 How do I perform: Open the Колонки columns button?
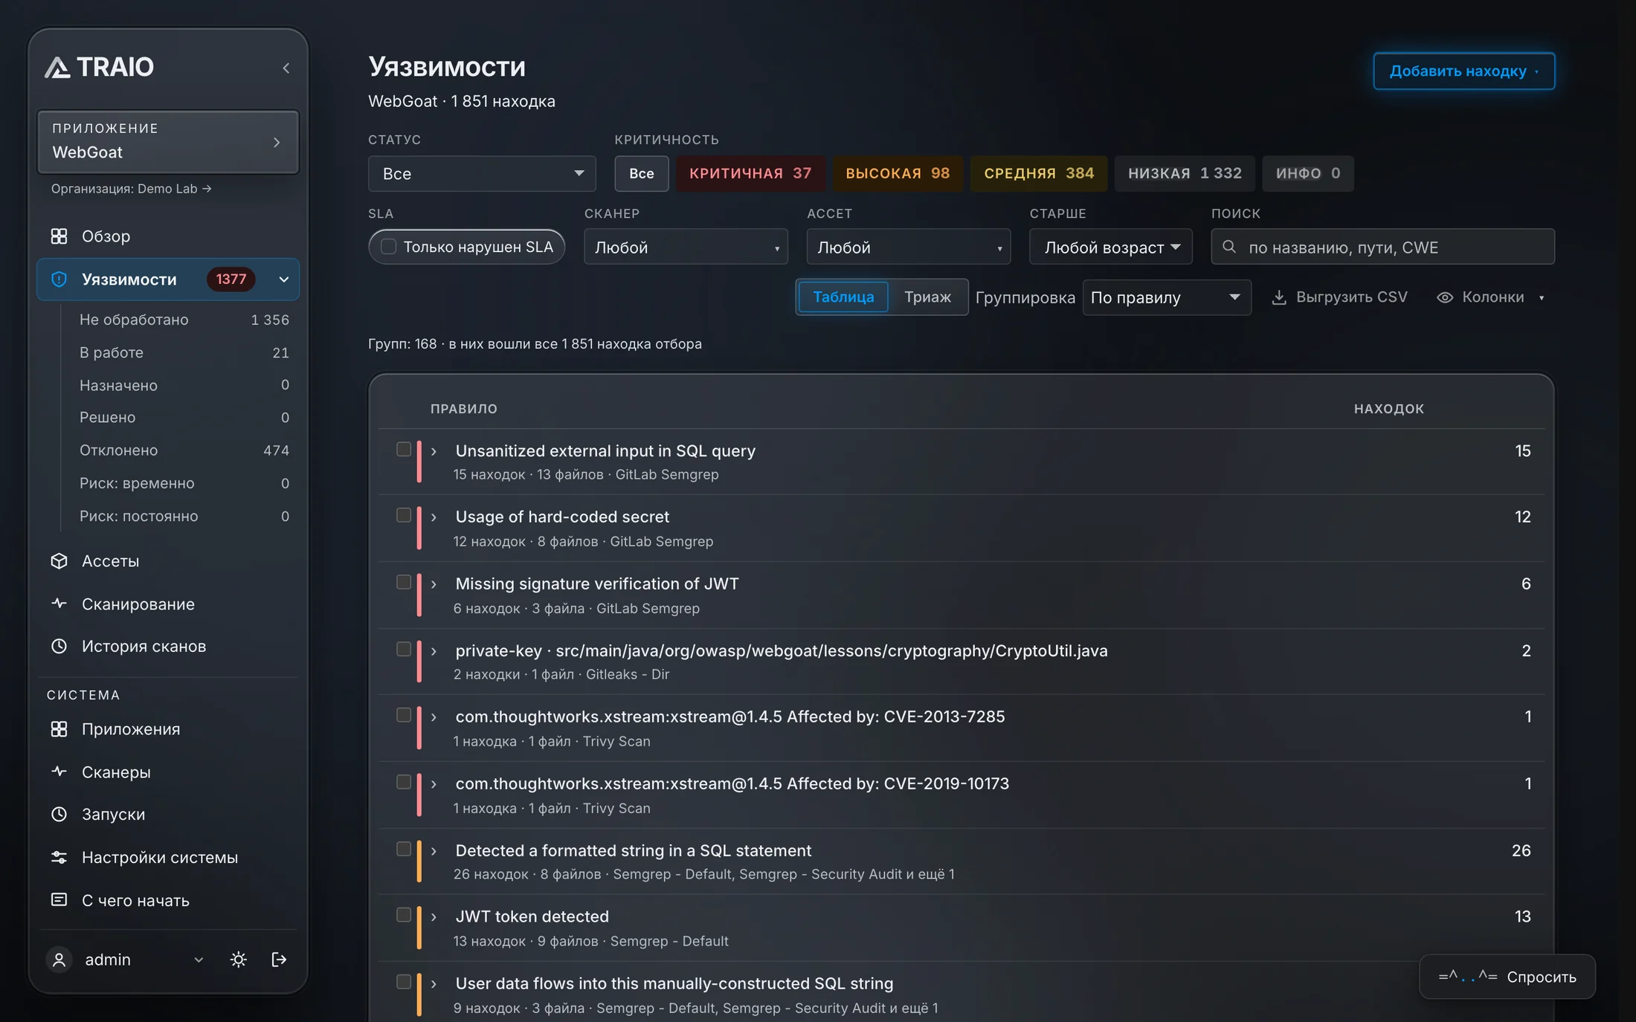pyautogui.click(x=1491, y=297)
